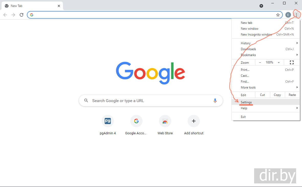302x187 pixels.
Task: Click the Forward navigation arrow
Action: coord(13,15)
